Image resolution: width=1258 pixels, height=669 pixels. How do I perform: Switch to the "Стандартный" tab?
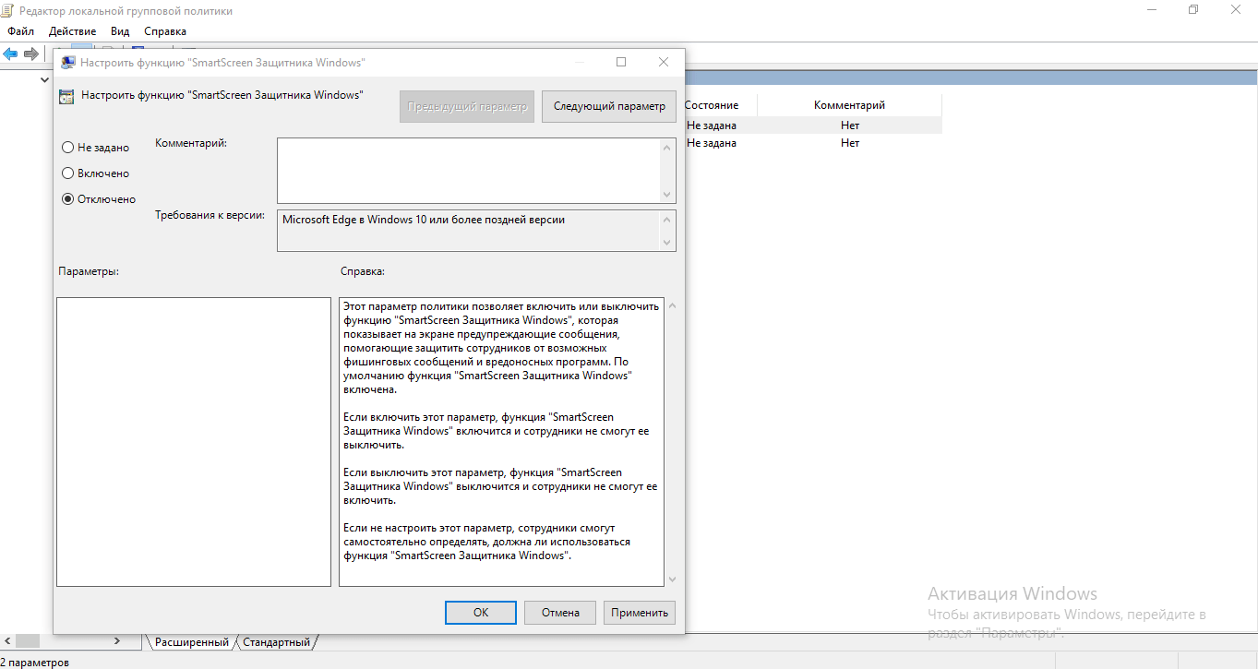coord(278,641)
